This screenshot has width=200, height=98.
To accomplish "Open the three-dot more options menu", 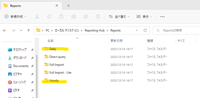I will 162,17.
